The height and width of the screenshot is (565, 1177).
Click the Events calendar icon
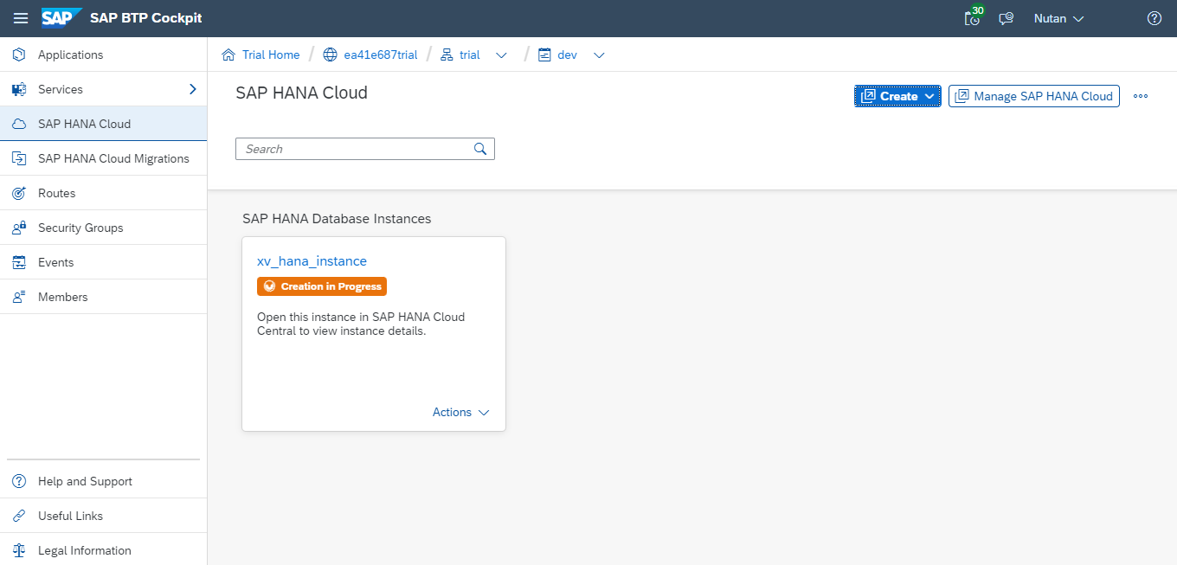pyautogui.click(x=19, y=262)
